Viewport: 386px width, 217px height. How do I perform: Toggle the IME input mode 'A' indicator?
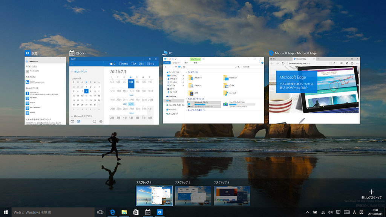354,212
